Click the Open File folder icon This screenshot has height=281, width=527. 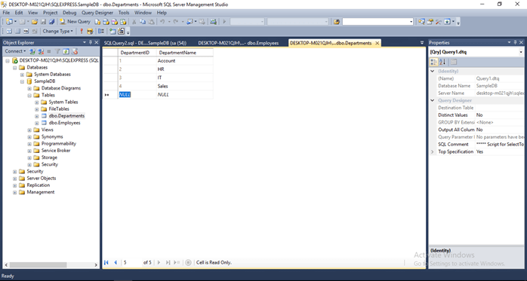pyautogui.click(x=35, y=21)
